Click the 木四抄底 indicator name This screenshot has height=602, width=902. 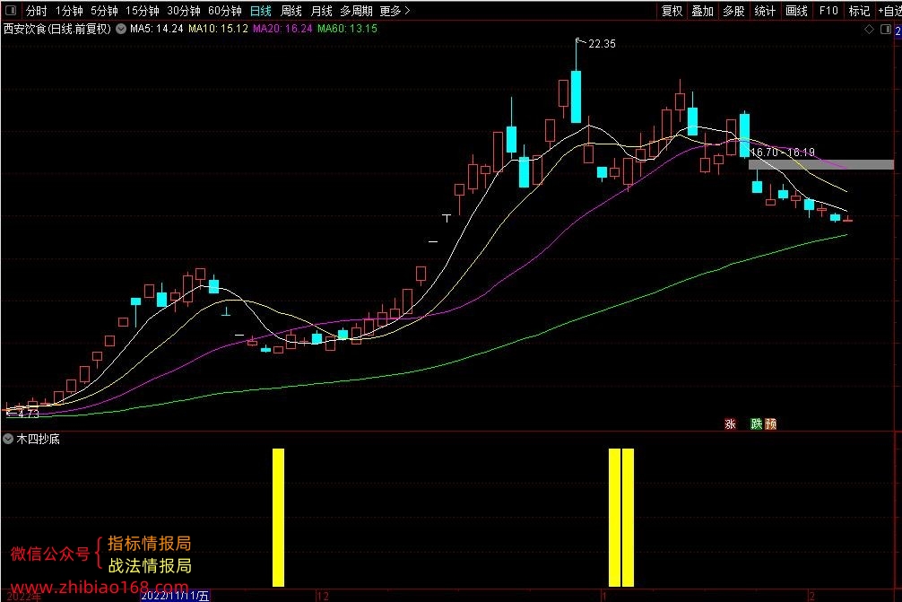pos(38,439)
